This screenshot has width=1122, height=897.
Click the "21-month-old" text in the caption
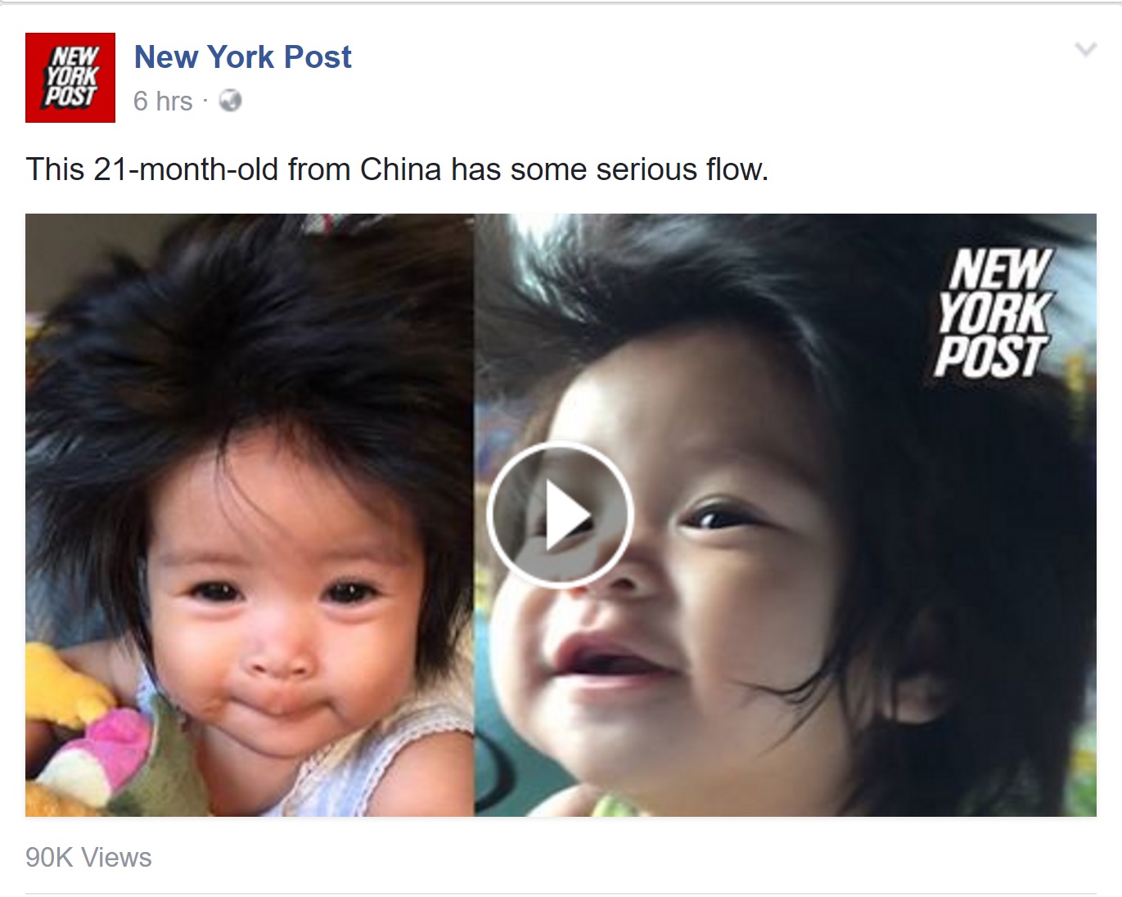click(x=187, y=169)
